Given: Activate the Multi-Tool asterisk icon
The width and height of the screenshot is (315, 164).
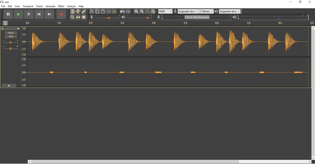Looking at the screenshot, I should (x=84, y=17).
